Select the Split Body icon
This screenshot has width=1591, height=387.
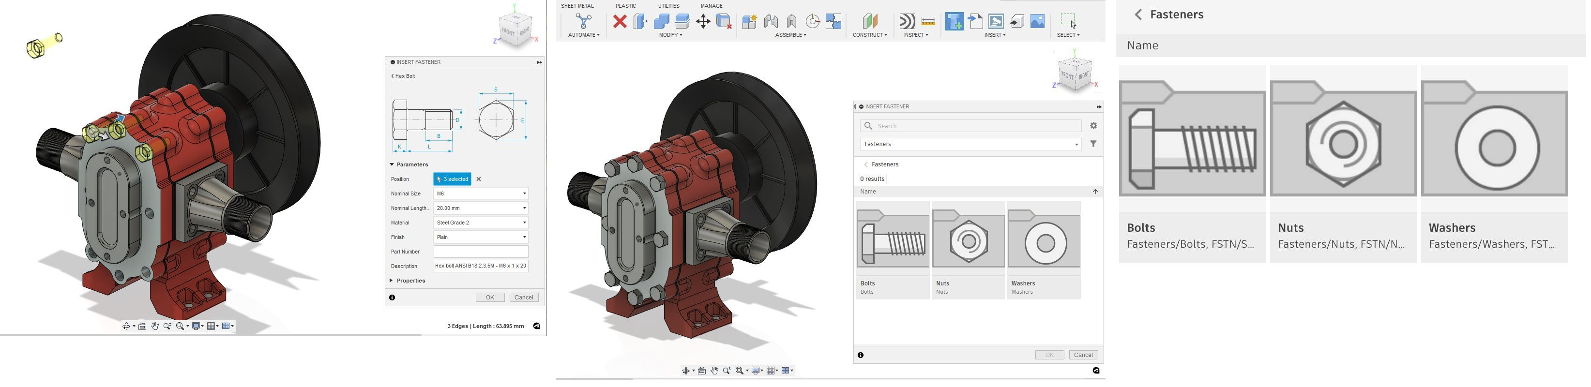pos(682,22)
